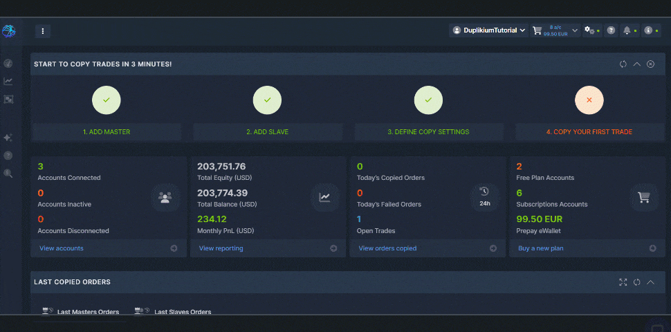Click the View accounts link
The height and width of the screenshot is (332, 671).
[62, 248]
